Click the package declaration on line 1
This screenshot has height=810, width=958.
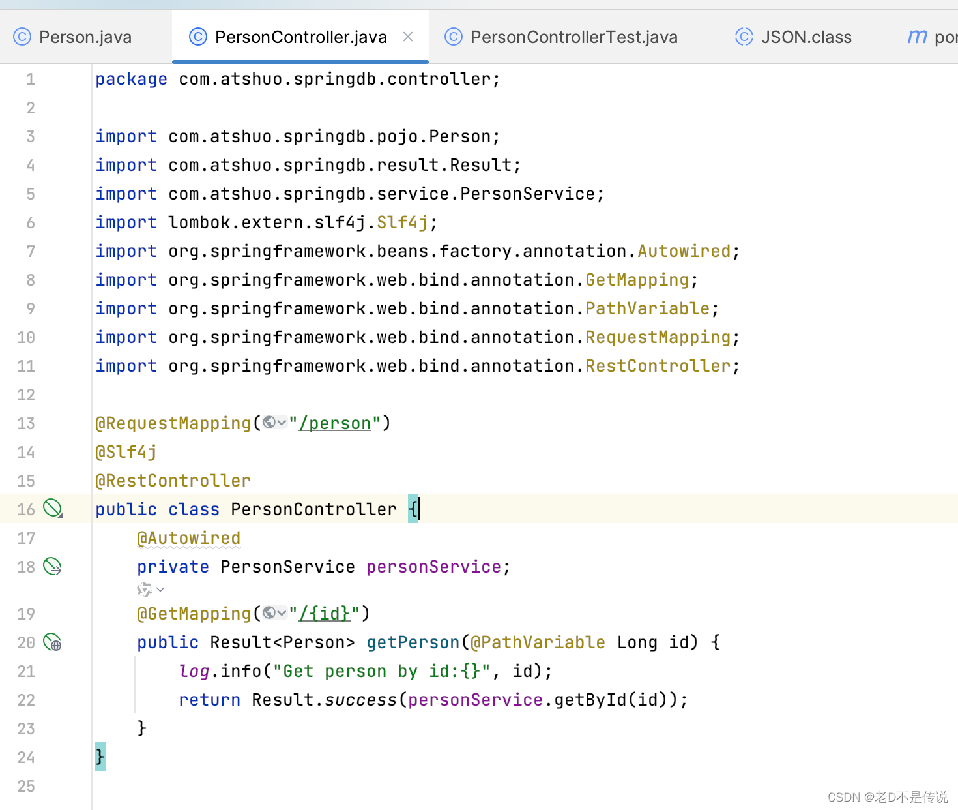pyautogui.click(x=298, y=80)
